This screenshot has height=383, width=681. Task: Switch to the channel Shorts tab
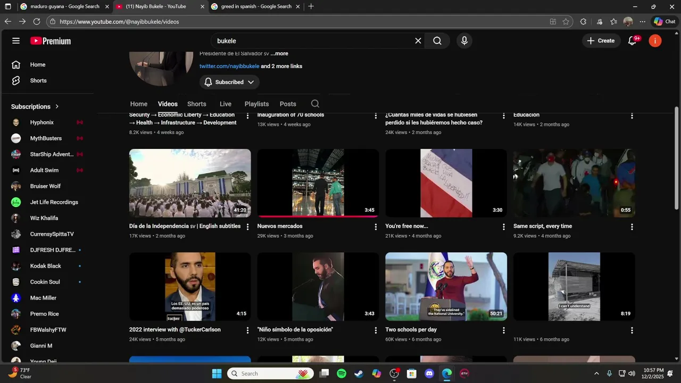196,104
